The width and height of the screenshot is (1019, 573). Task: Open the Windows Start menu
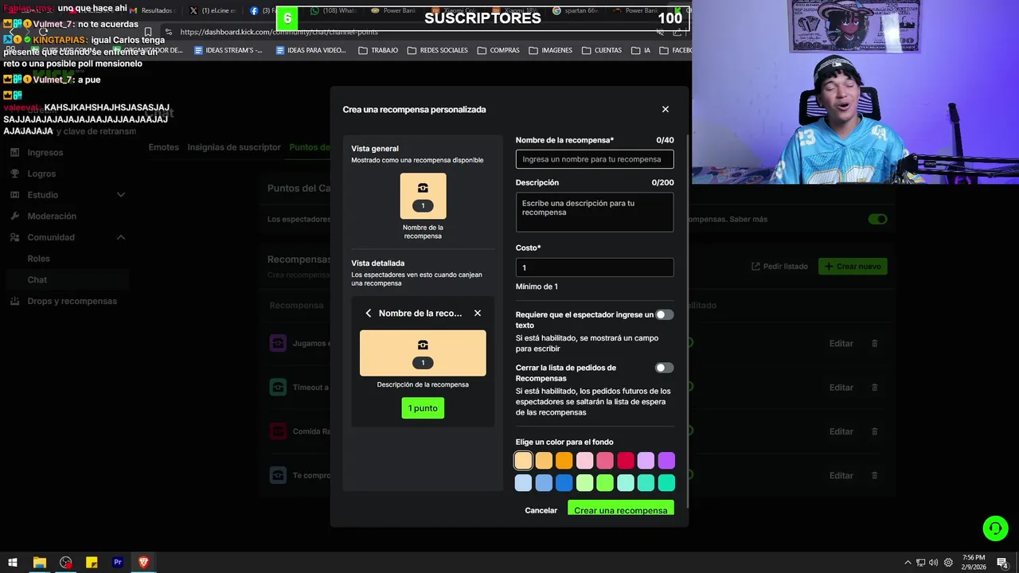(x=13, y=562)
